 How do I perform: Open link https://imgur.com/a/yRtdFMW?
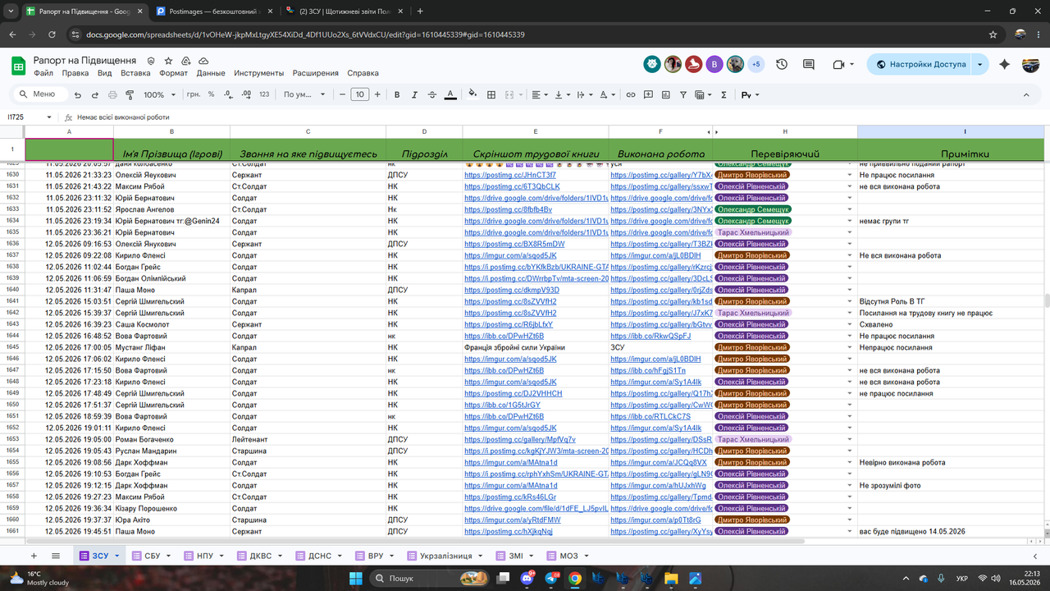[513, 520]
